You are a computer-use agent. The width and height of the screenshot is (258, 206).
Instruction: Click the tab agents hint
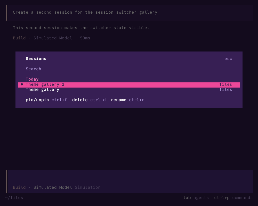point(196,198)
